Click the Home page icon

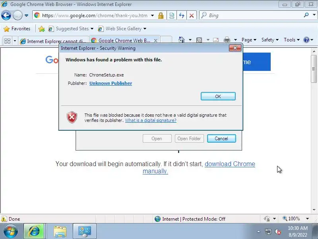click(182, 39)
